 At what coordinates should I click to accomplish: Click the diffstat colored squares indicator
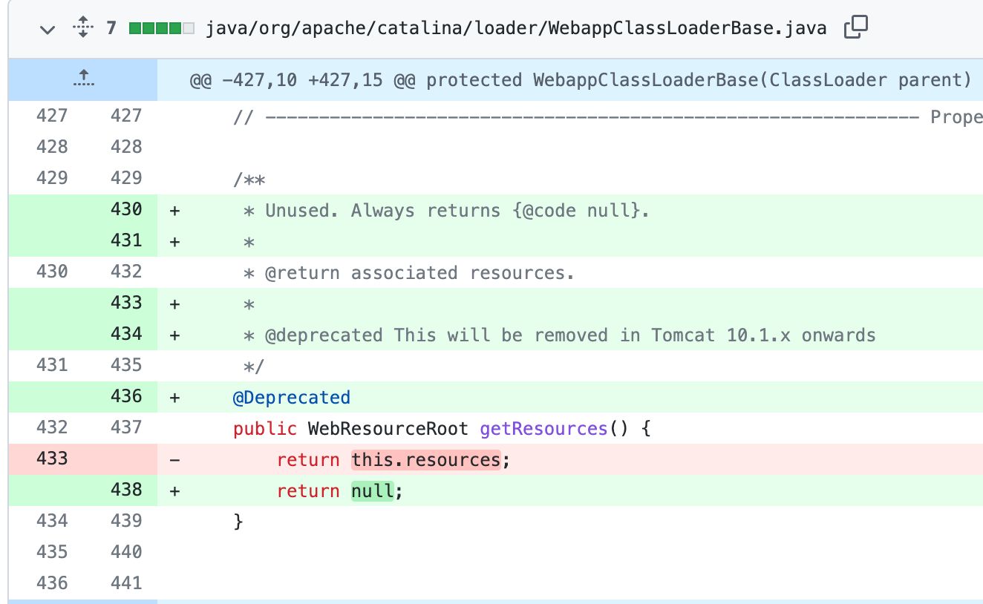coord(161,29)
